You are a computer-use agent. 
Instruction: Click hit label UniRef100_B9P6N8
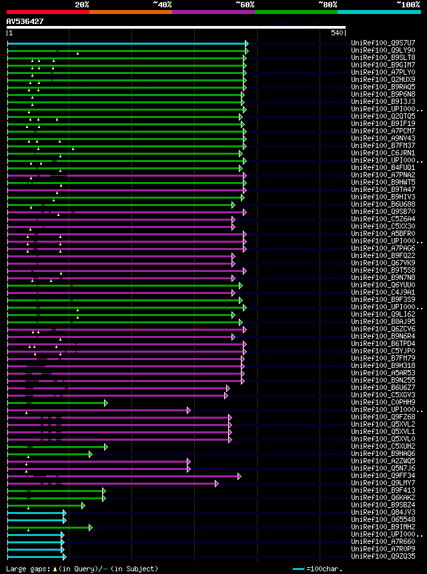coord(384,94)
